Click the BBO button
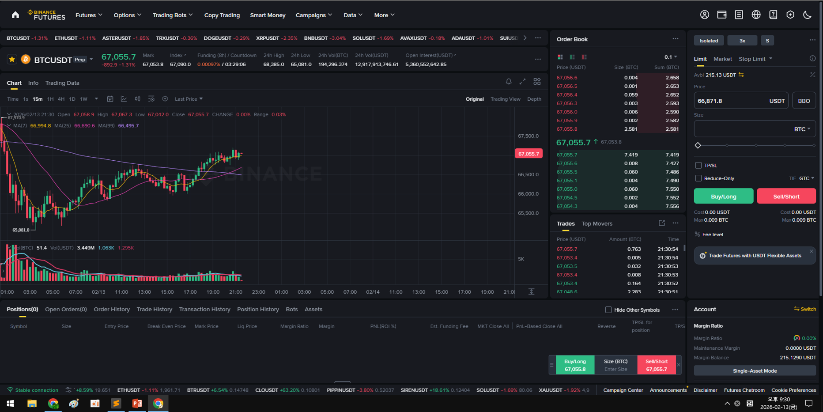The image size is (823, 412). point(804,101)
